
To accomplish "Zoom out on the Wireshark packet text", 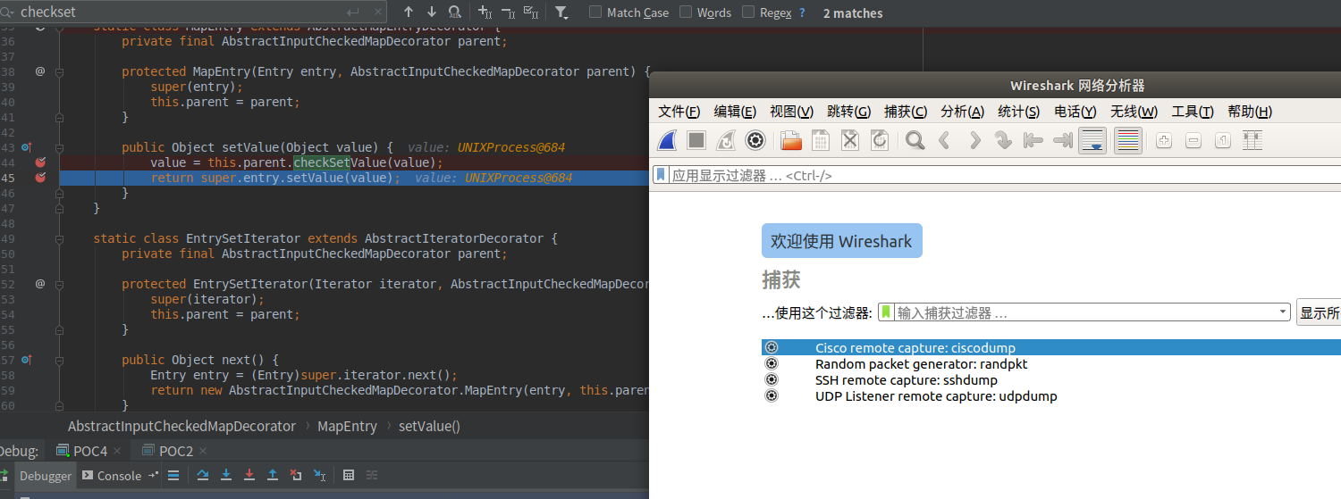I will (x=1193, y=140).
